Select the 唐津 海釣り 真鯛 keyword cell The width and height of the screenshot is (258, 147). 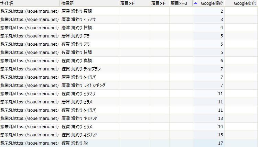click(89, 11)
